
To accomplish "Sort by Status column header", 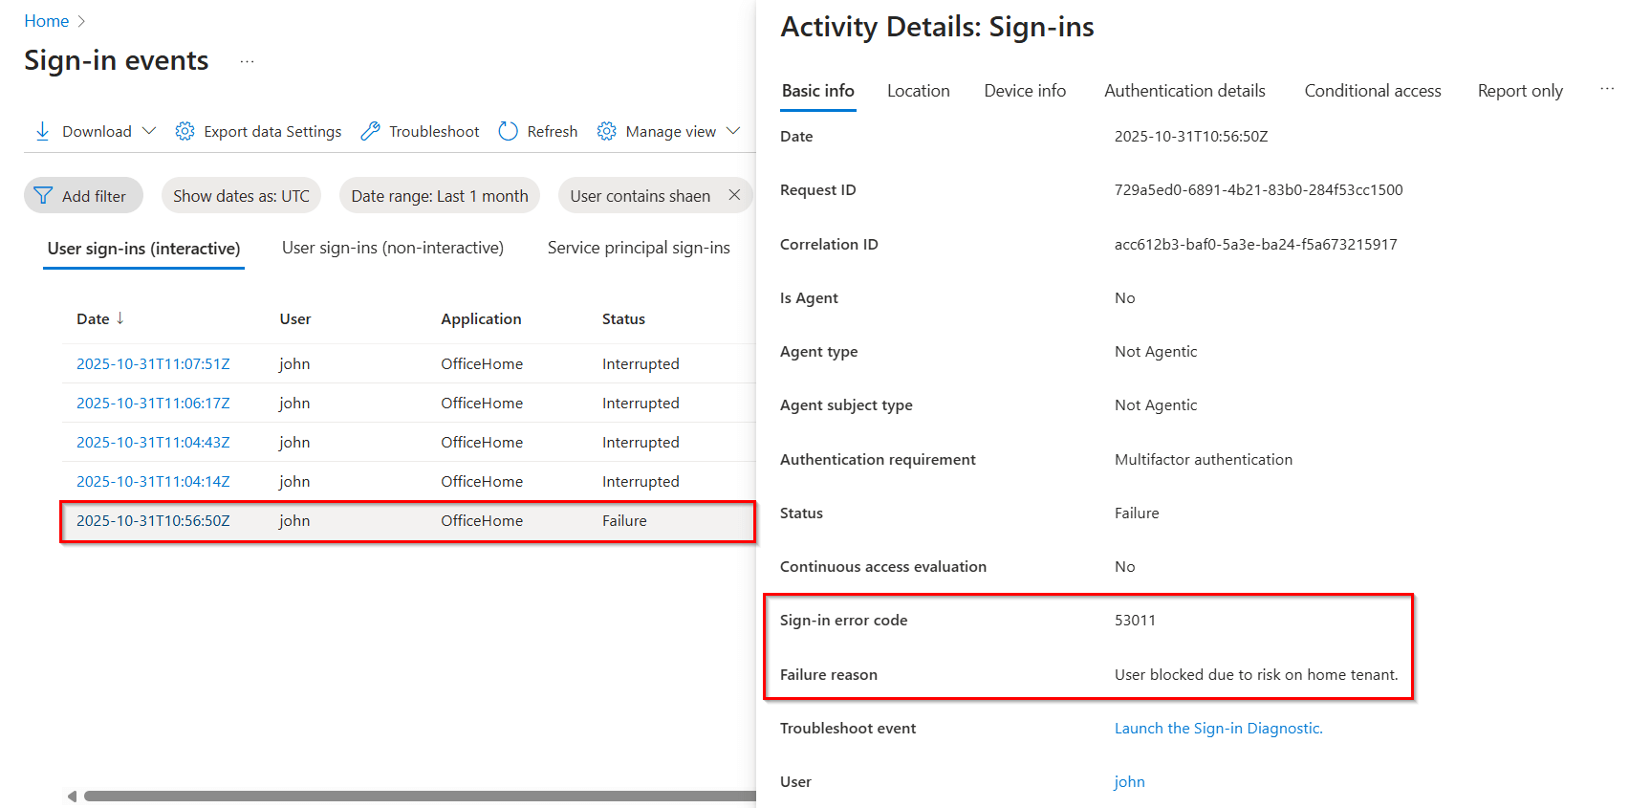I will pos(623,319).
